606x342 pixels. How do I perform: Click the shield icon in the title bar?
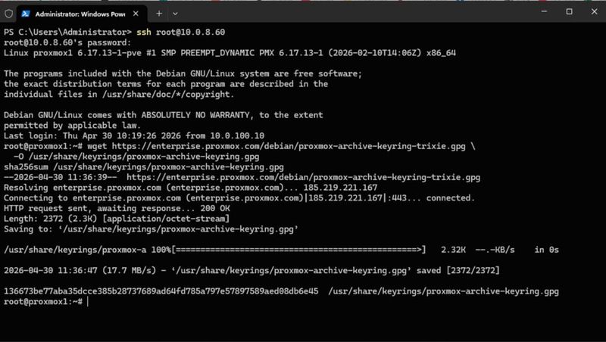pyautogui.click(x=8, y=14)
